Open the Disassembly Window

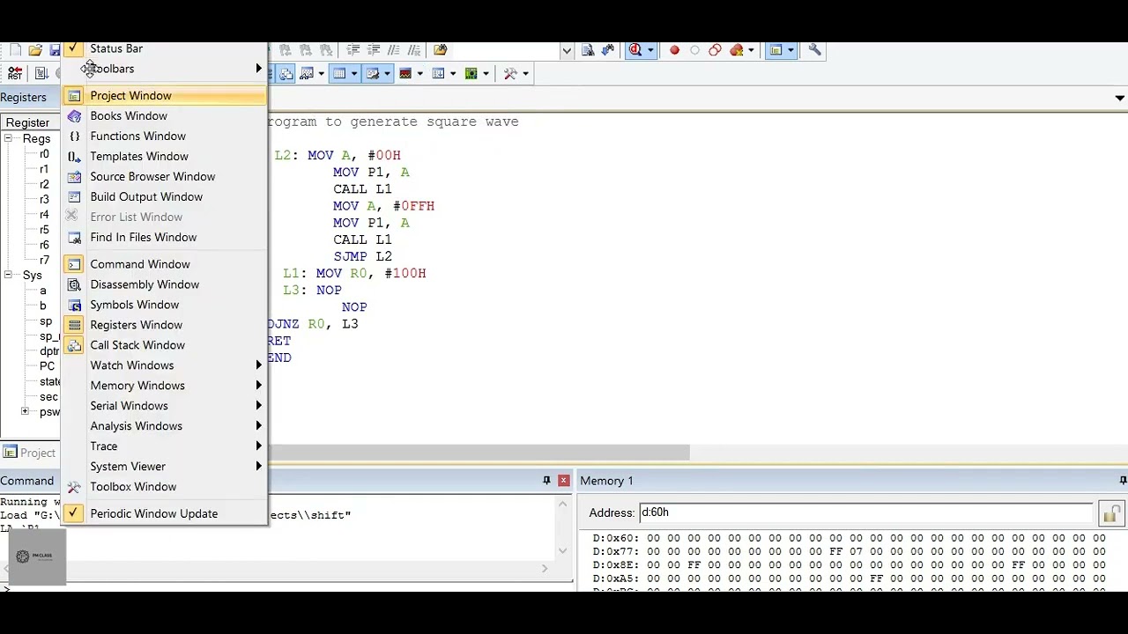[x=164, y=284]
